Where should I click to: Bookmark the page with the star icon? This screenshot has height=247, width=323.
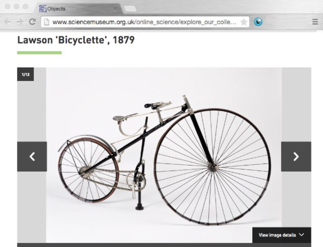(243, 22)
